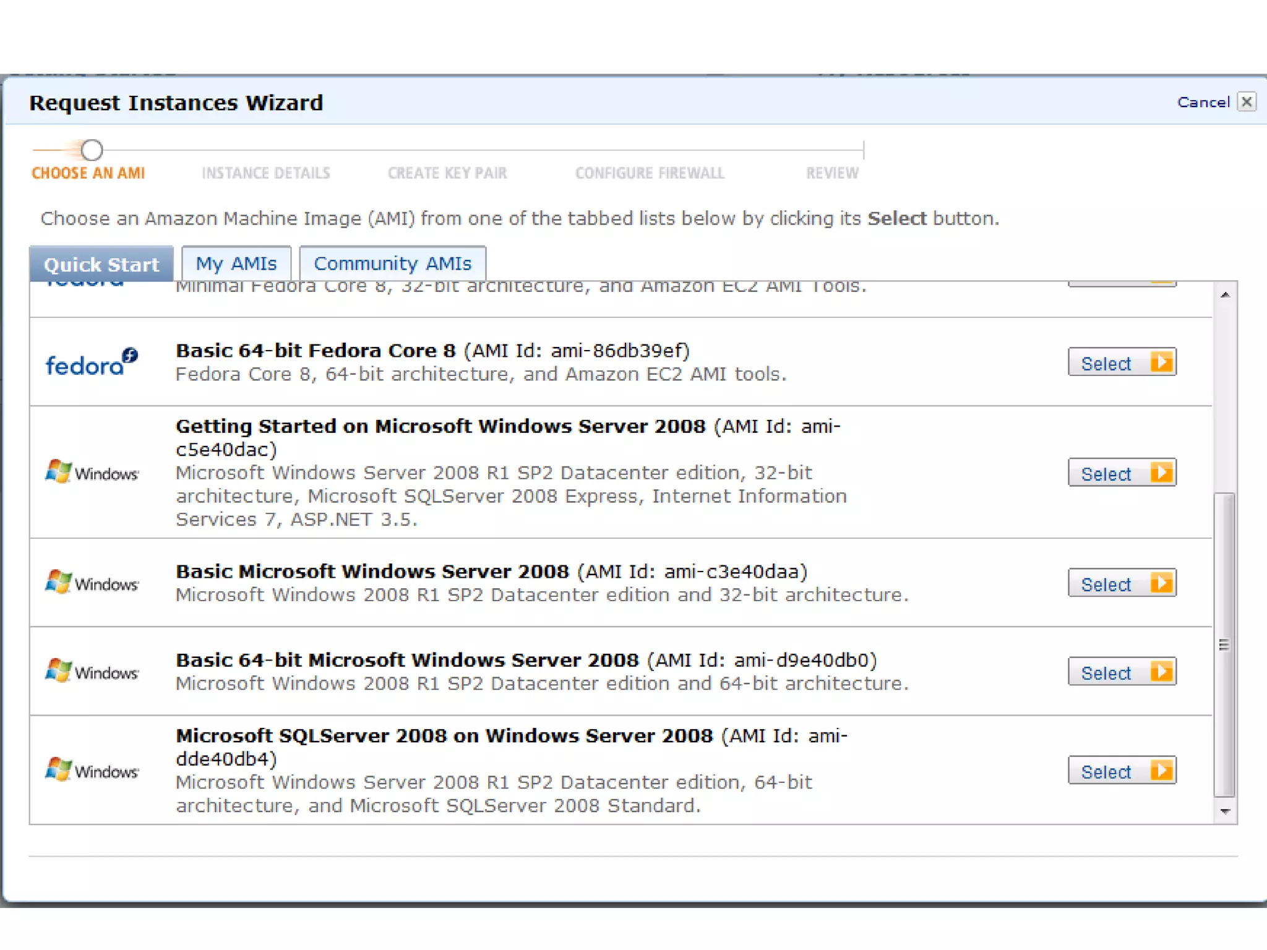This screenshot has width=1267, height=950.
Task: Select Getting Started on Microsoft Windows Server 2008
Action: tap(1121, 473)
